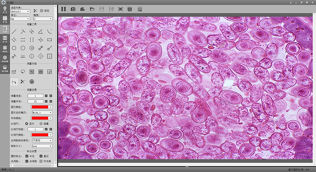Screen dimensions: 316x172
Task: Select the perpendicular line measurement tool
Action: 23,31
